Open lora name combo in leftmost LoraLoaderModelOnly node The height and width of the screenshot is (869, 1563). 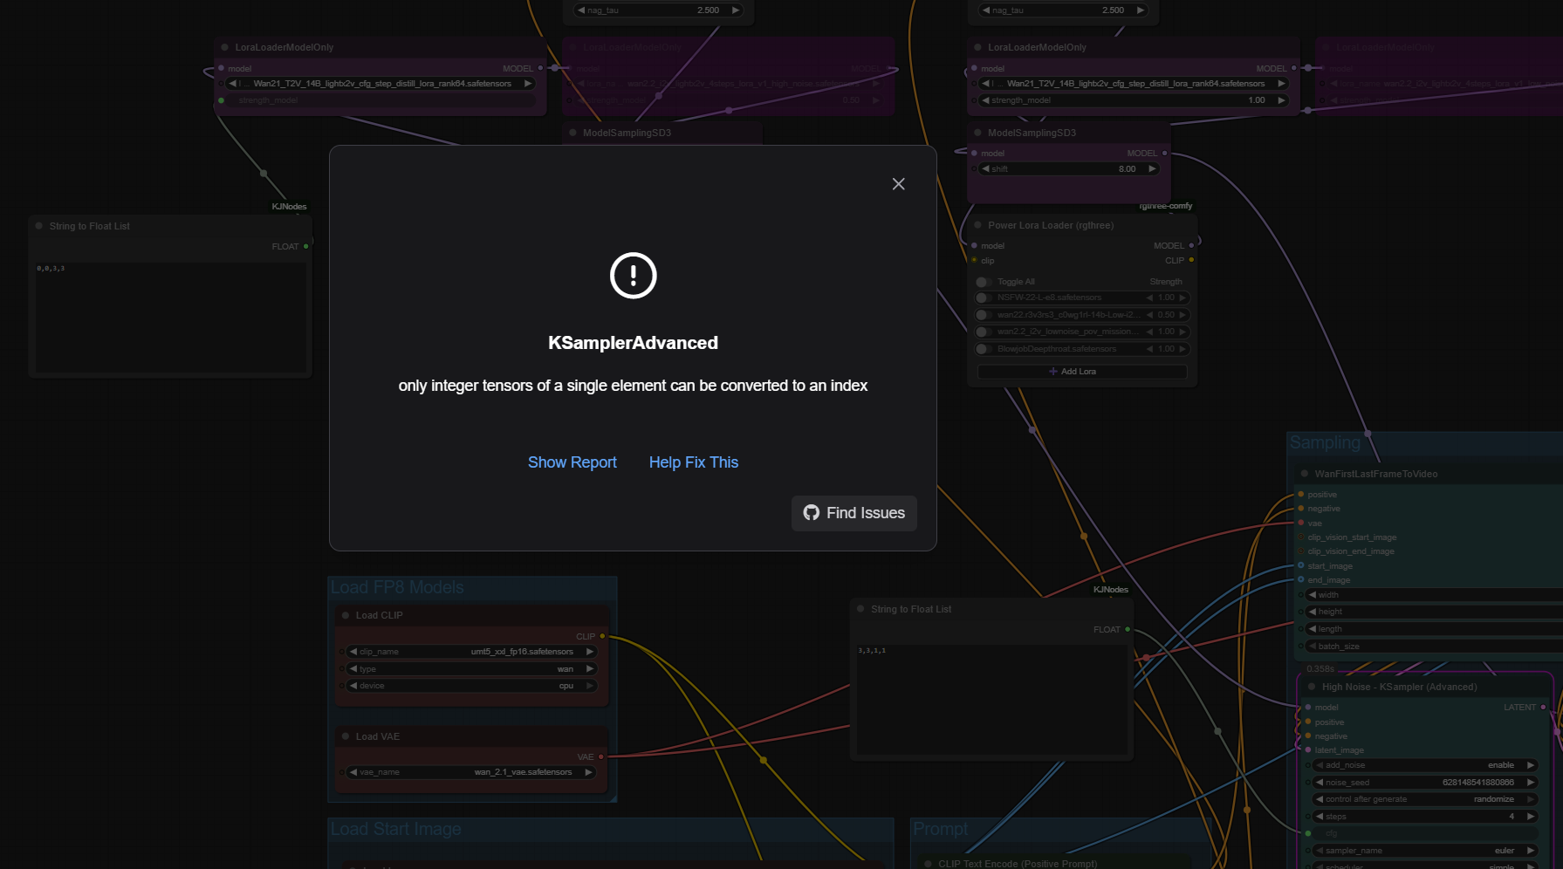point(380,84)
